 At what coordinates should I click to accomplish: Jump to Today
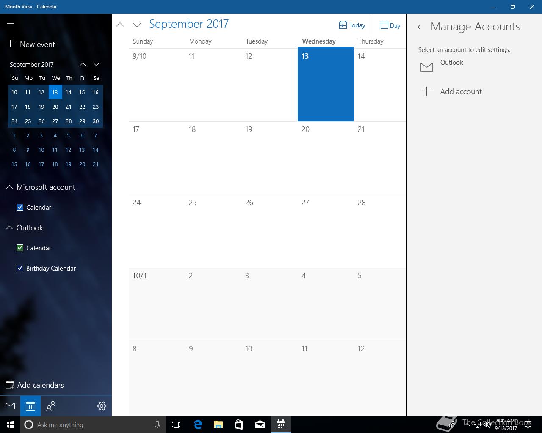tap(352, 25)
